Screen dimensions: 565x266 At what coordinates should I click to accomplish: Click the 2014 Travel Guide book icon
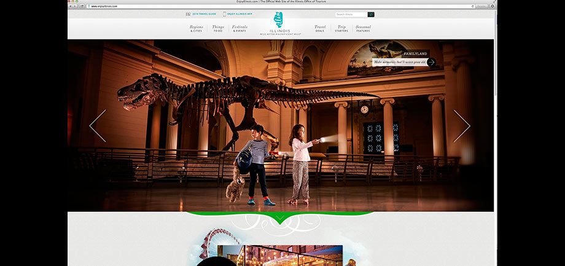tap(188, 14)
